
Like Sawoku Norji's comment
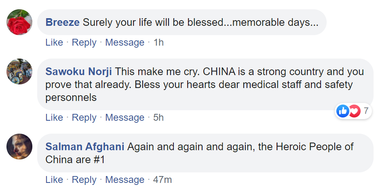54,117
